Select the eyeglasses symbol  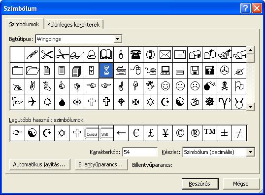click(76, 55)
